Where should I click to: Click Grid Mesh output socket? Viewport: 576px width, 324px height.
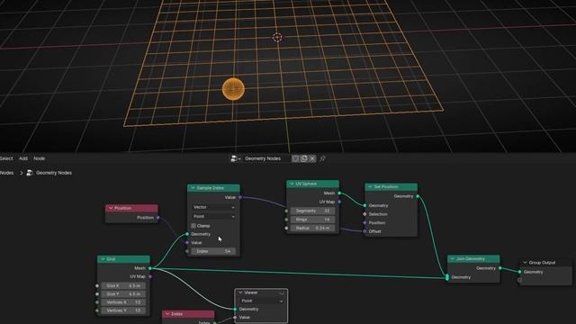coord(150,268)
